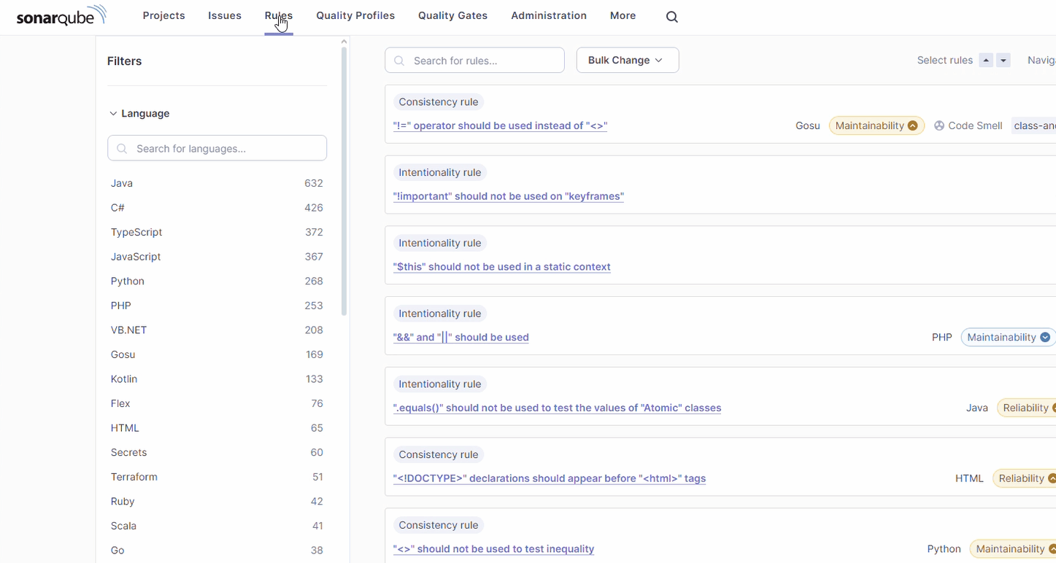This screenshot has width=1056, height=563.
Task: Open global search magnifier icon in navbar
Action: click(672, 17)
